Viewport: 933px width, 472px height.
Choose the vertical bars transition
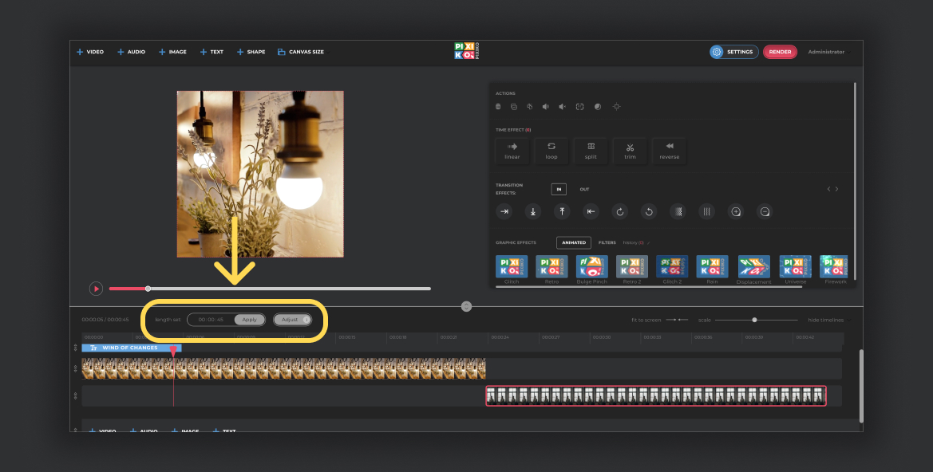[707, 211]
